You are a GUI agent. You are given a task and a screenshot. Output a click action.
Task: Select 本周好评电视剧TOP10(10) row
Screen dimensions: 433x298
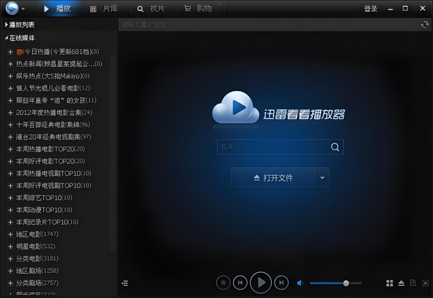click(54, 186)
